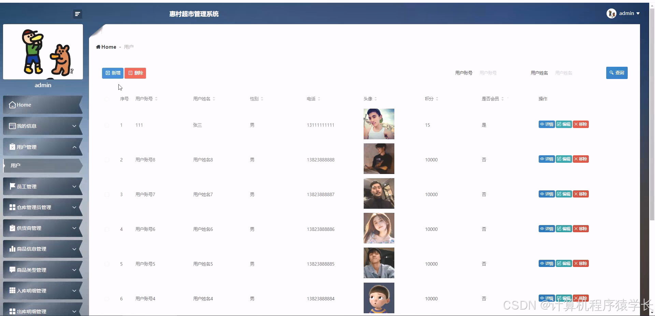This screenshot has height=316, width=655.
Task: Check the select-all checkbox in table header
Action: pos(107,99)
